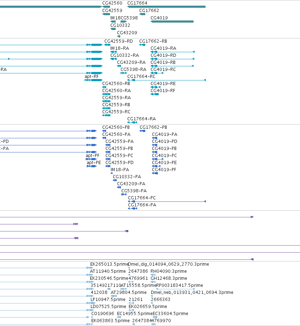Image resolution: width=300 pixels, height=326 pixels.
Task: Select protein CG42559-PC
Action: (x=119, y=156)
